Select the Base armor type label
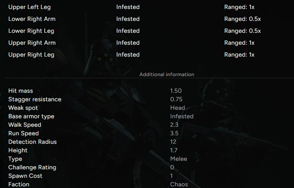Screen dimensions: 294x188 click(31, 117)
